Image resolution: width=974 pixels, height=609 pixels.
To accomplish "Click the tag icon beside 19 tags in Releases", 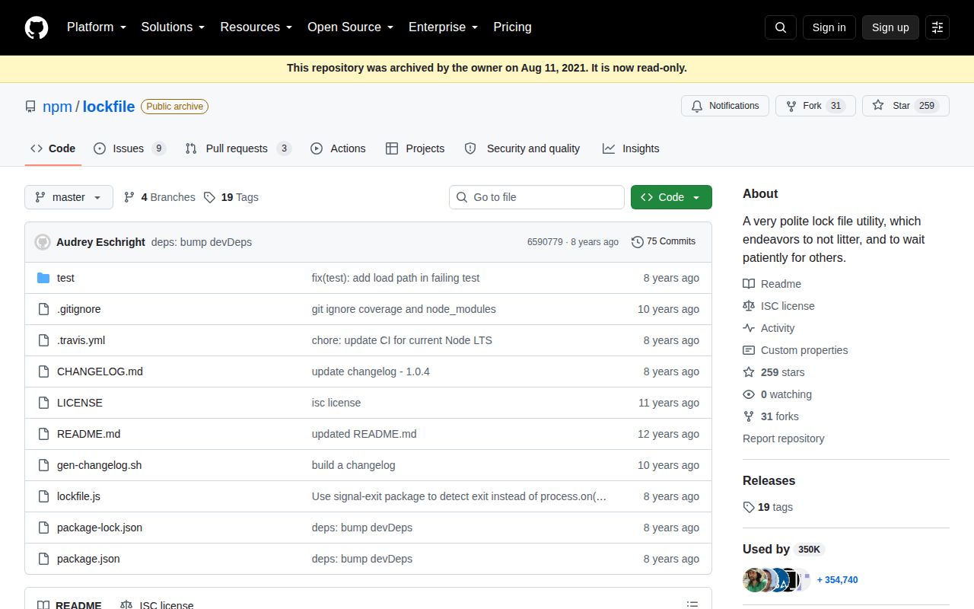I will (749, 507).
